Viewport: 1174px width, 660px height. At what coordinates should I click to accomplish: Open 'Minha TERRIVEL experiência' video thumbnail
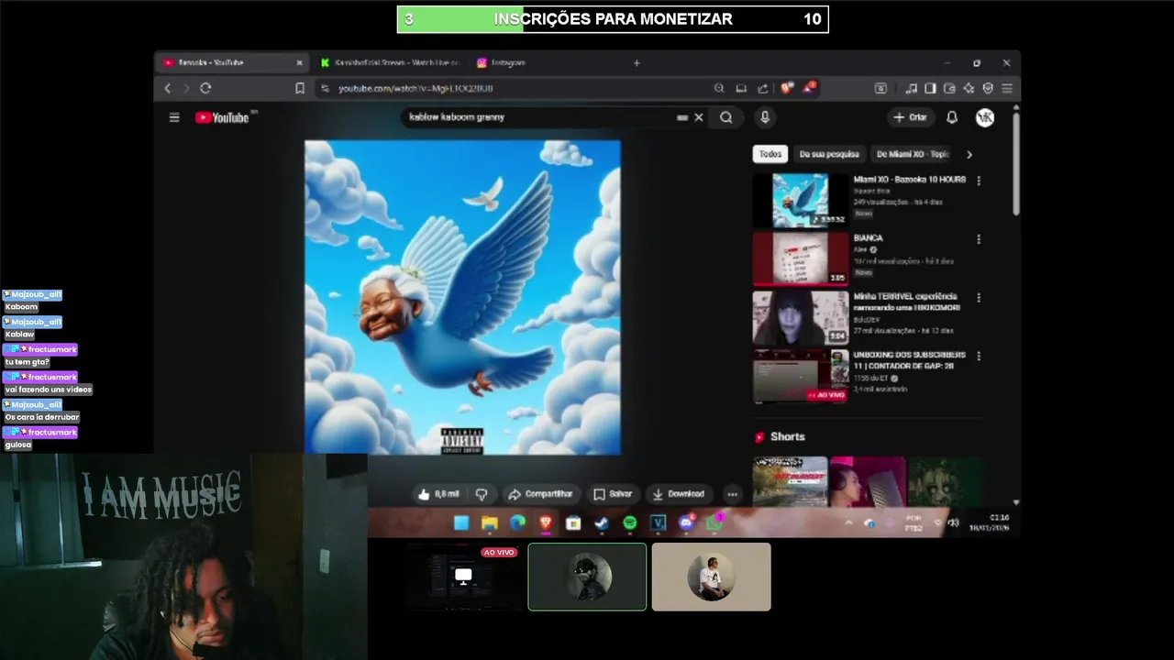[x=801, y=317]
